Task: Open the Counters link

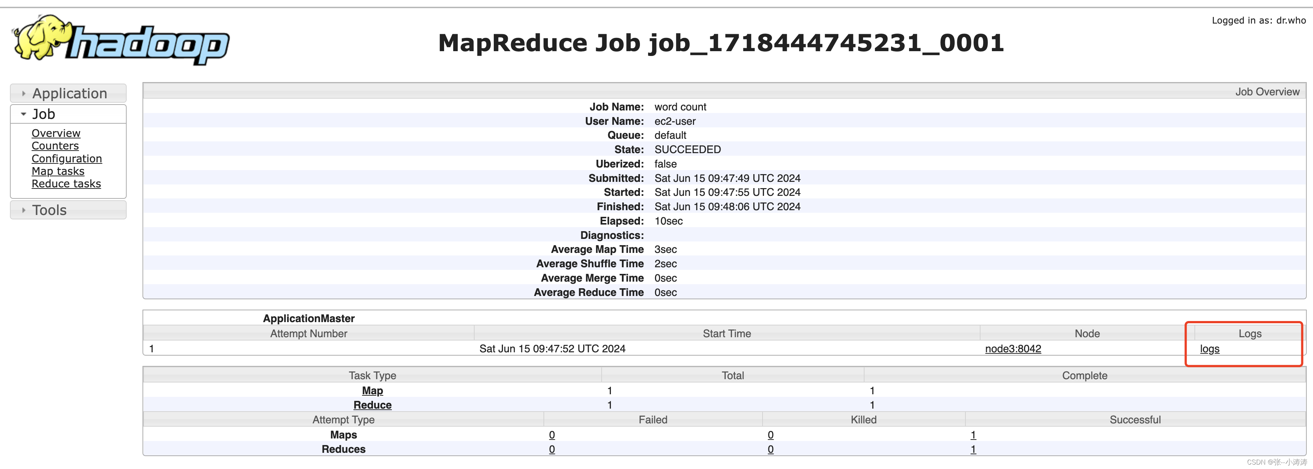Action: click(x=55, y=146)
